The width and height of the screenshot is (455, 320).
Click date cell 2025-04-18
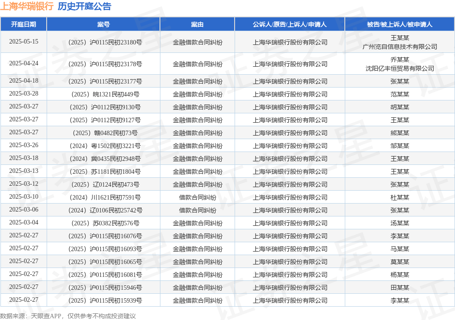[x=24, y=80]
